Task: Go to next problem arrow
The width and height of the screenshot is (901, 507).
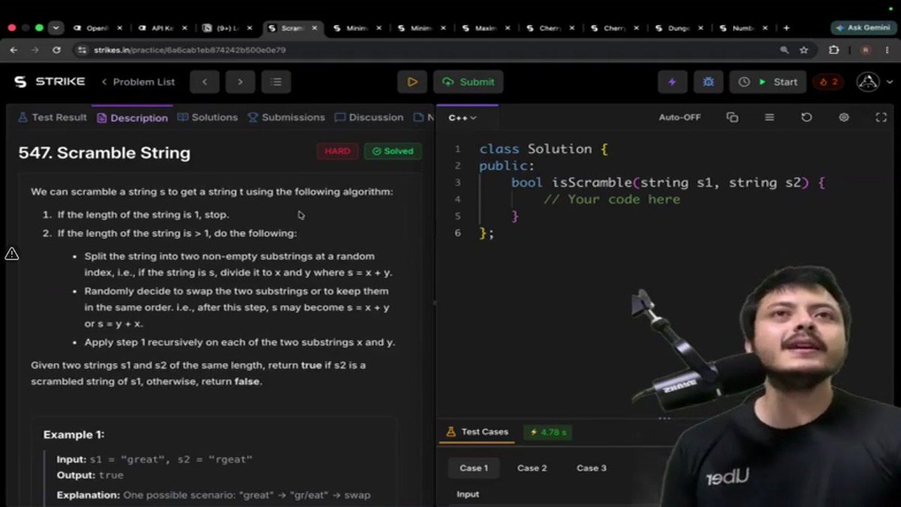Action: pyautogui.click(x=240, y=82)
